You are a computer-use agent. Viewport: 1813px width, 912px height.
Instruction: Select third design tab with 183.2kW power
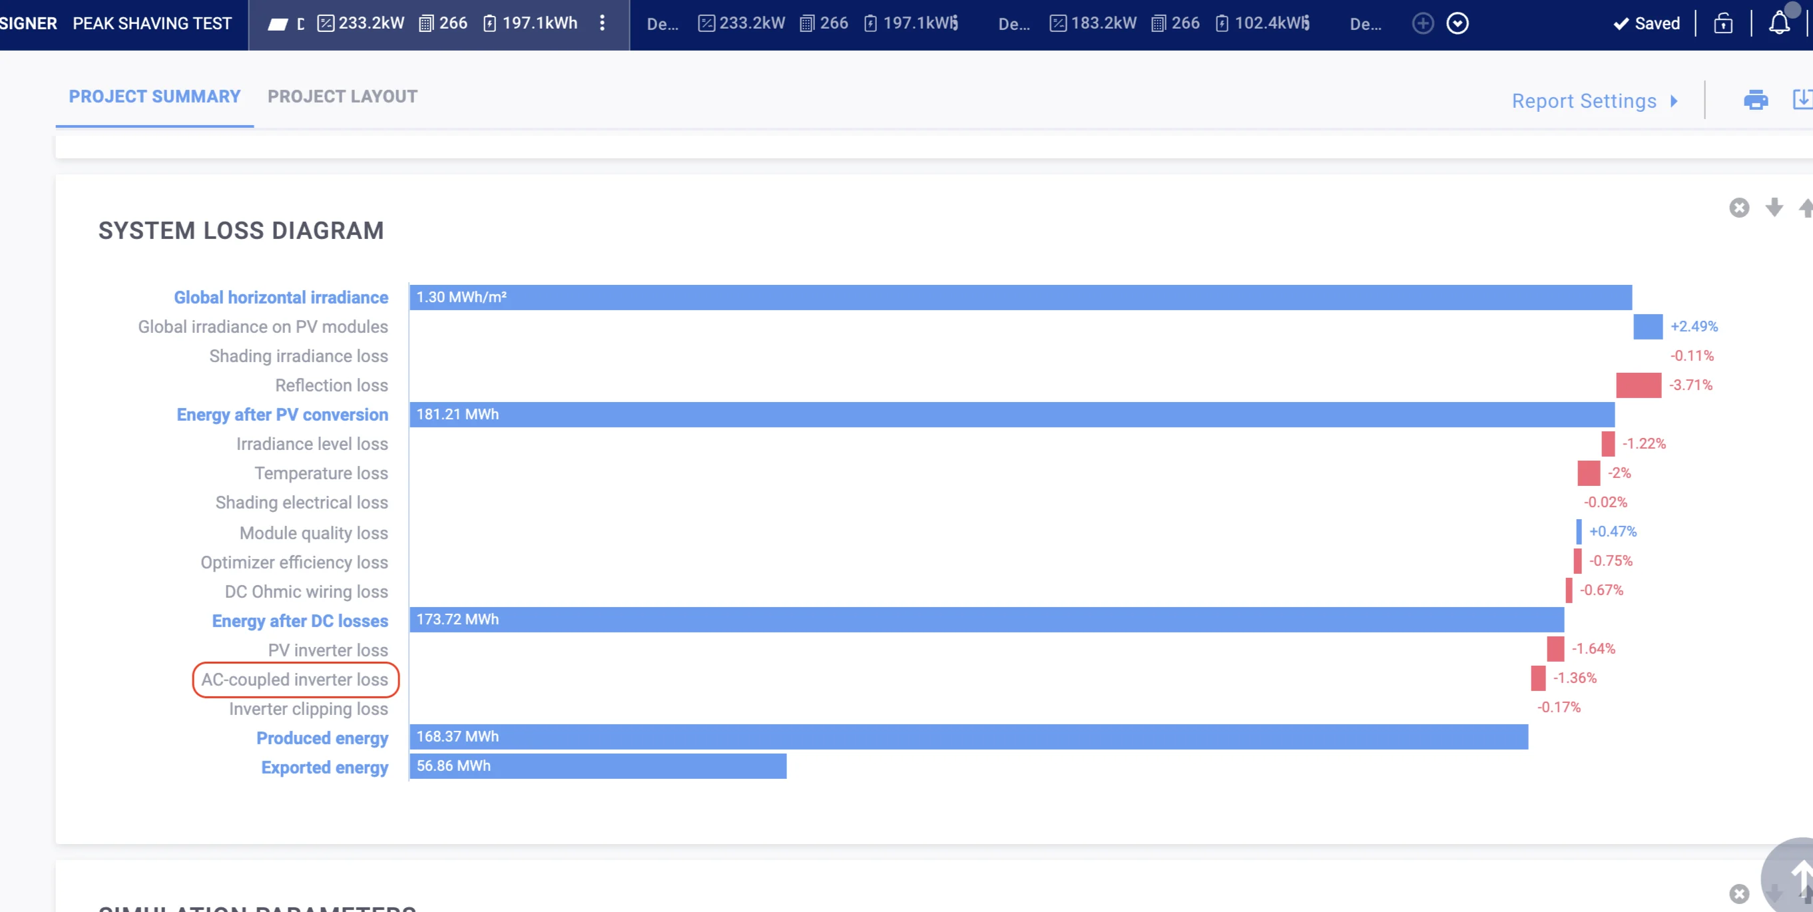coord(1155,23)
